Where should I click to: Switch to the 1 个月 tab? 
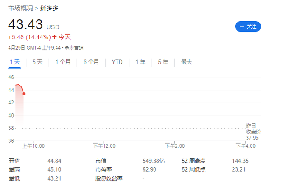coord(63,62)
